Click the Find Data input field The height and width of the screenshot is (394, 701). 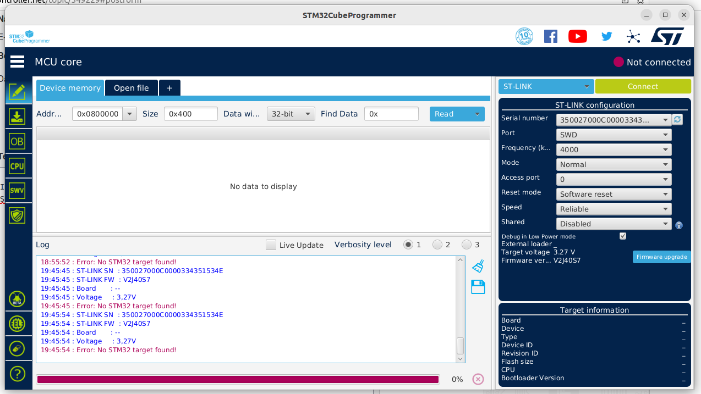tap(391, 114)
